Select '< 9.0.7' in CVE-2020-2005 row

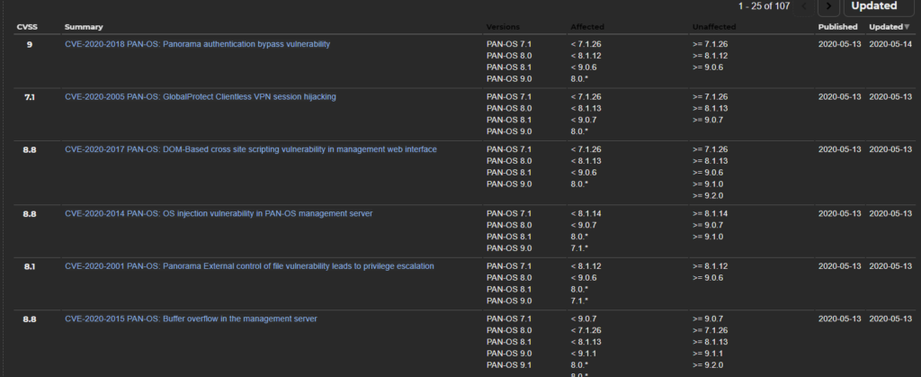click(583, 120)
